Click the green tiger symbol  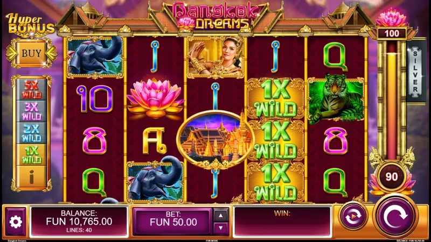pyautogui.click(x=336, y=100)
